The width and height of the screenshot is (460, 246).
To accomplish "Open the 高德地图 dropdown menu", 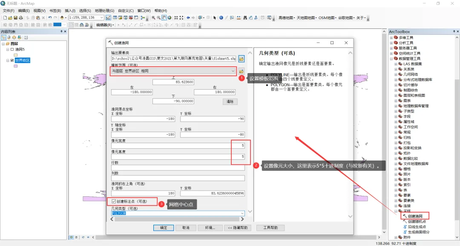I will pyautogui.click(x=286, y=18).
